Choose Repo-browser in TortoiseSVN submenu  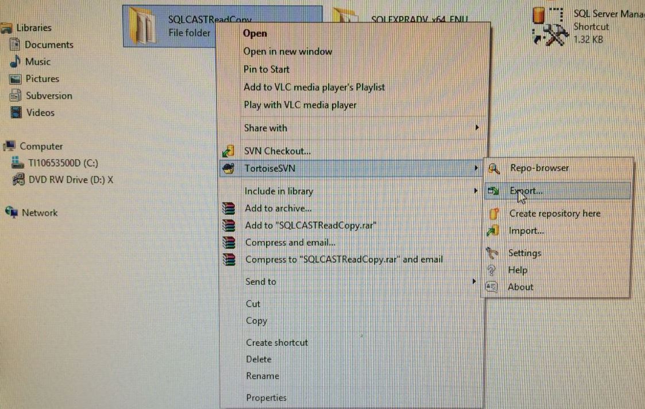click(x=540, y=168)
